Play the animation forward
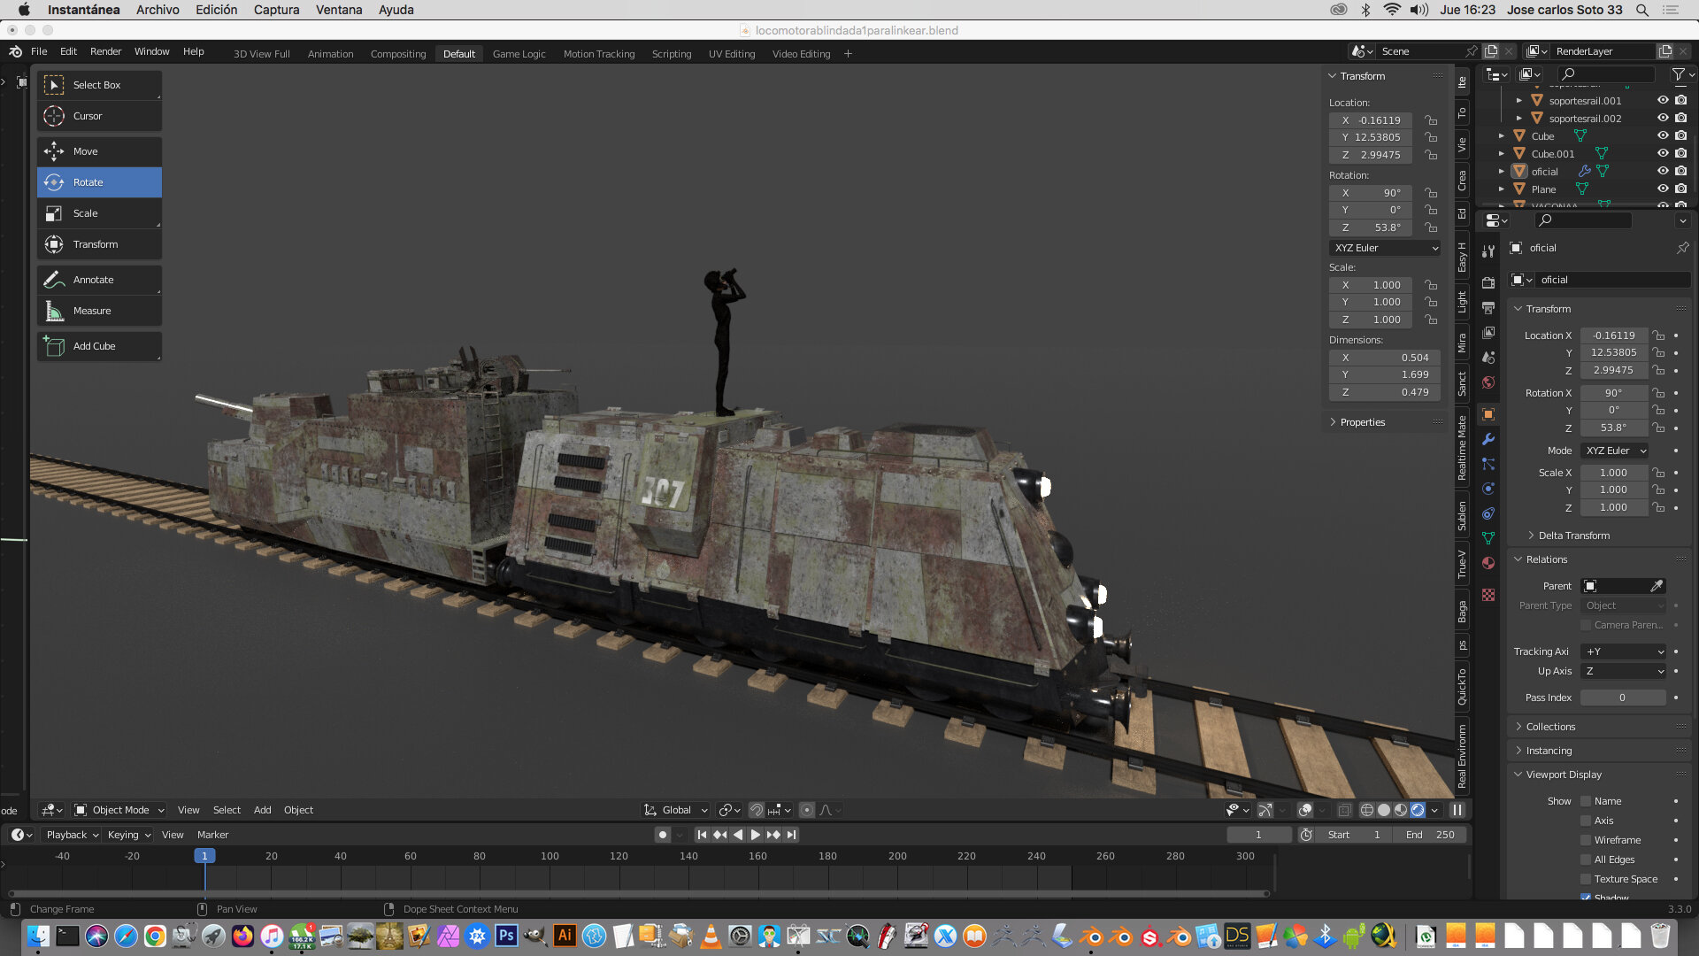The width and height of the screenshot is (1699, 956). pos(755,835)
